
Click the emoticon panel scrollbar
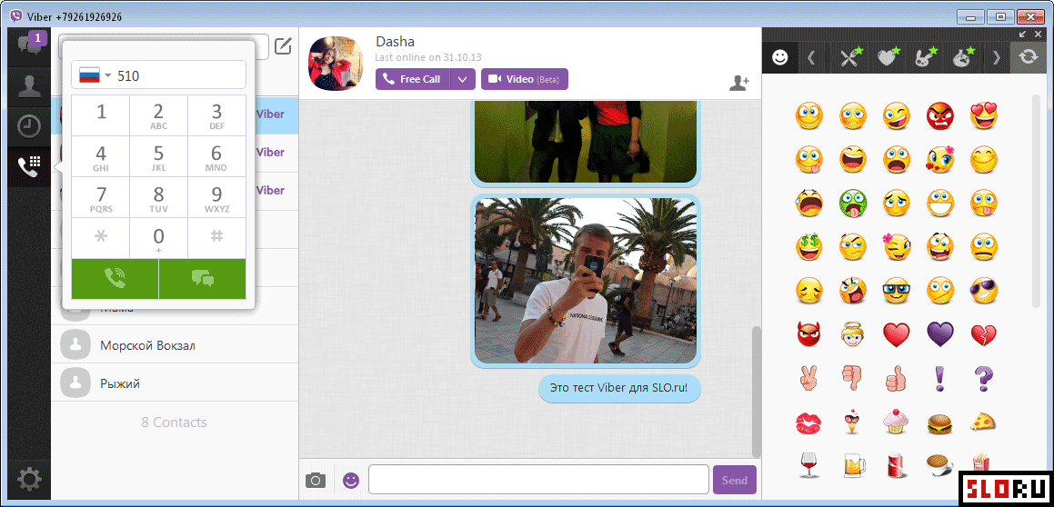click(1037, 202)
